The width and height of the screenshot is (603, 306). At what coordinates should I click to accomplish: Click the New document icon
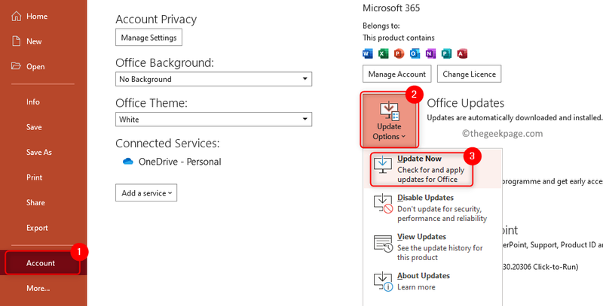coord(16,41)
